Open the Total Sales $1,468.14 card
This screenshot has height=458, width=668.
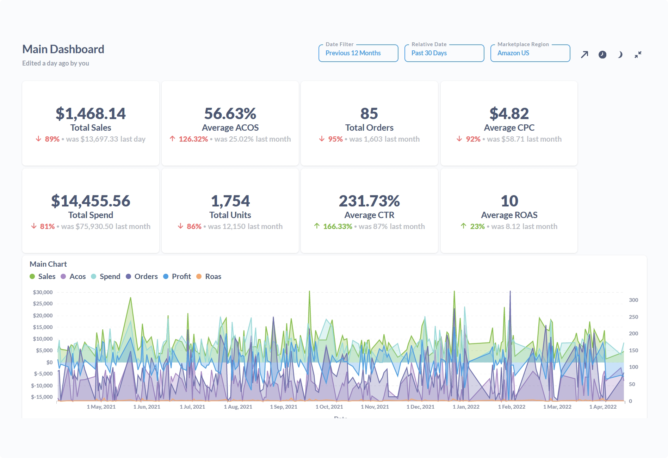click(91, 123)
